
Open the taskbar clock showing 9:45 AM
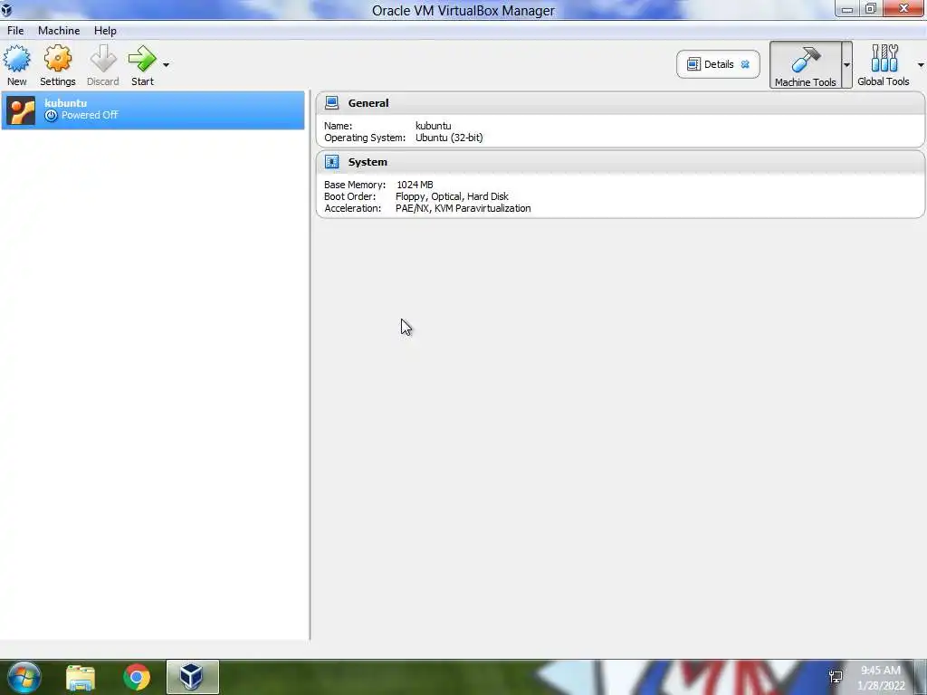(881, 678)
